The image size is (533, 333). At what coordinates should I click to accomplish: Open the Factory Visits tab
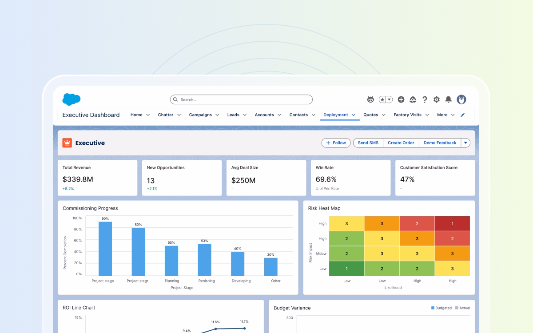tap(407, 115)
